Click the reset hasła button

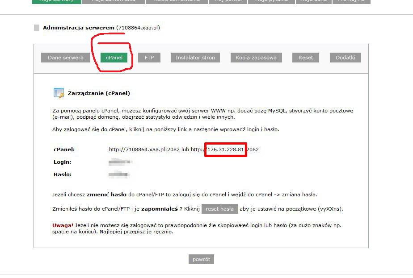219,209
